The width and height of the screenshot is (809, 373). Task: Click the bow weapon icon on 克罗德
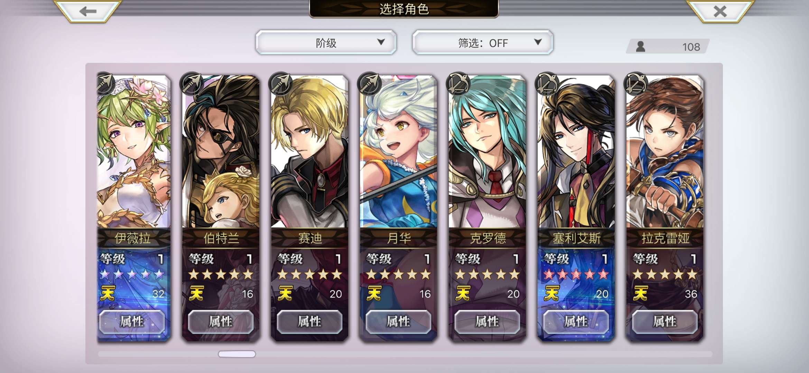click(458, 84)
